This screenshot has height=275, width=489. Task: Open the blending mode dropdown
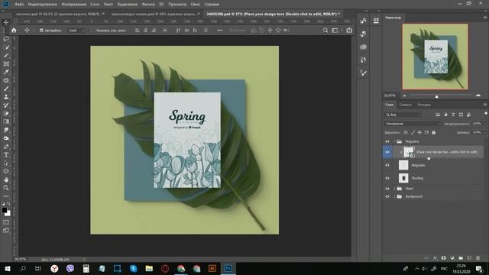[x=413, y=124]
